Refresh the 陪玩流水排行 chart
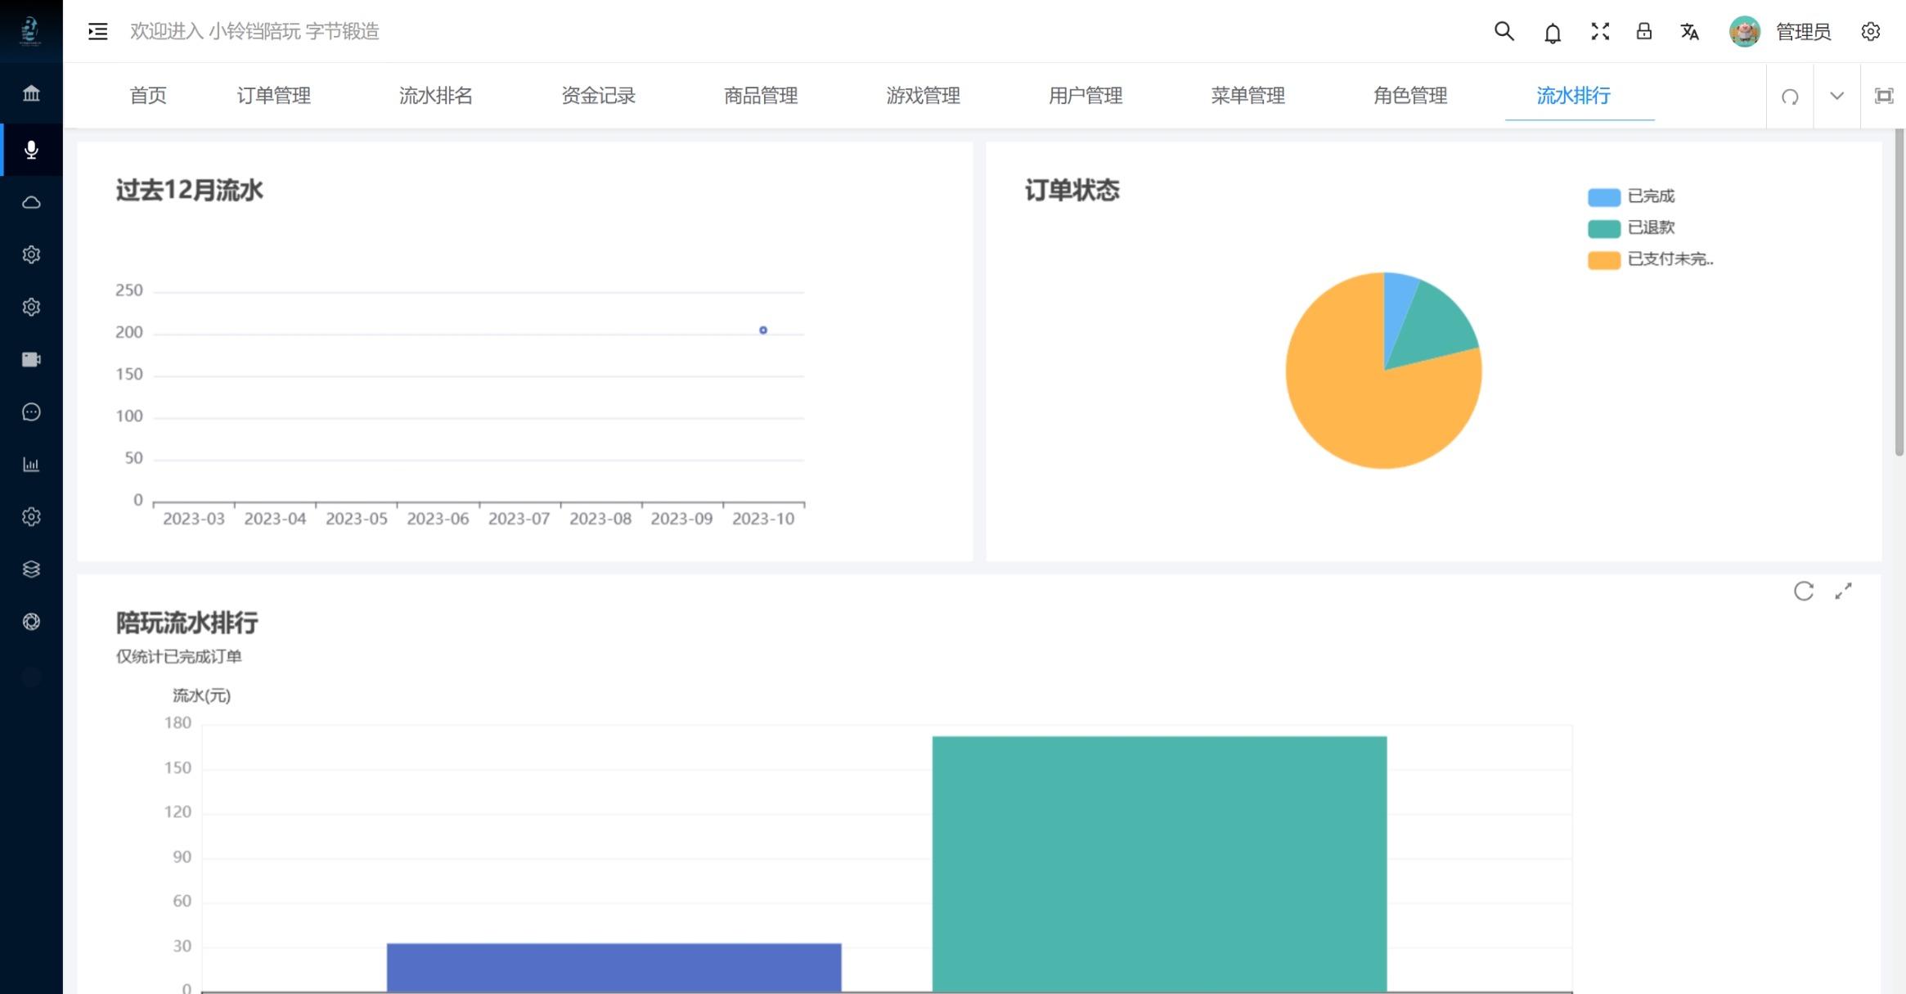 [x=1804, y=591]
